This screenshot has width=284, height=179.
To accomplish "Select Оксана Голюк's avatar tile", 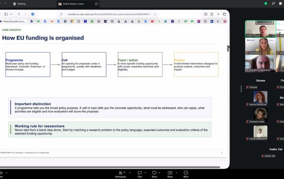I will [260, 114].
